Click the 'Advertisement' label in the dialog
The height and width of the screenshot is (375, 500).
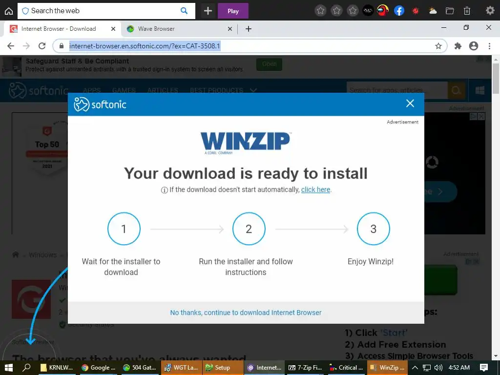[x=402, y=122]
